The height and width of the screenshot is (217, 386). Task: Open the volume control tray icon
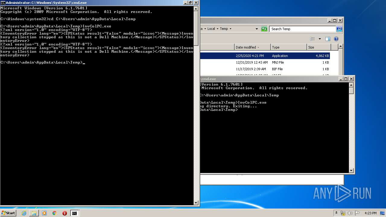click(x=350, y=213)
